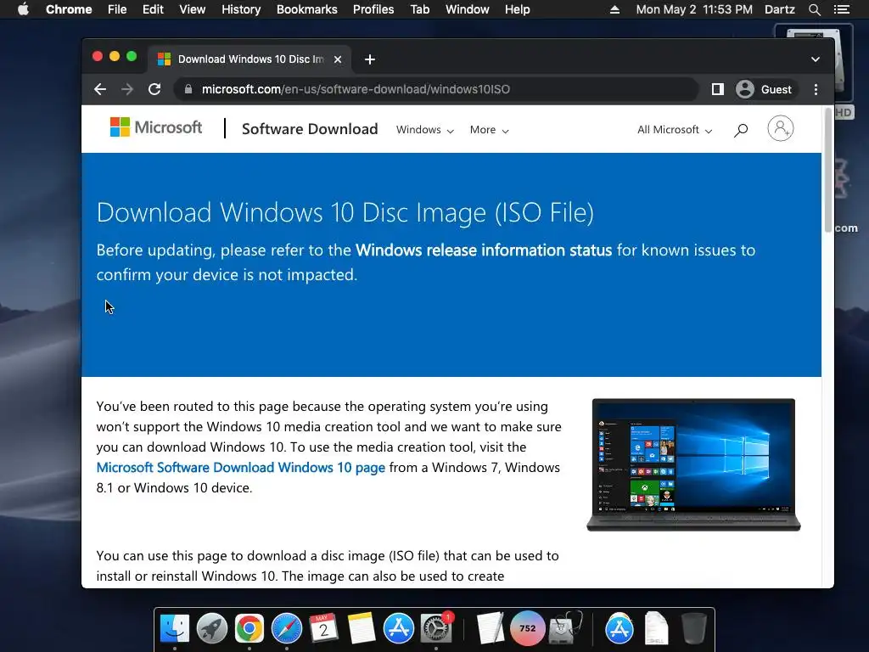Open the shell document in the Dock
Image resolution: width=869 pixels, height=652 pixels.
tap(657, 628)
